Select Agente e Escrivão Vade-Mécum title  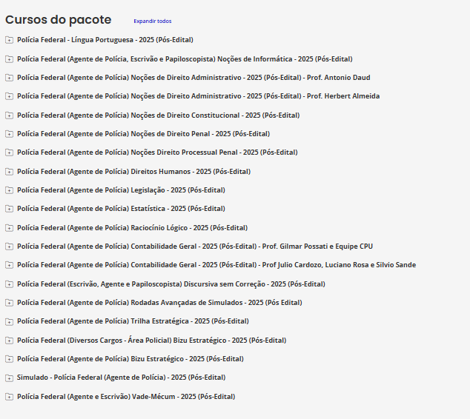[126, 397]
